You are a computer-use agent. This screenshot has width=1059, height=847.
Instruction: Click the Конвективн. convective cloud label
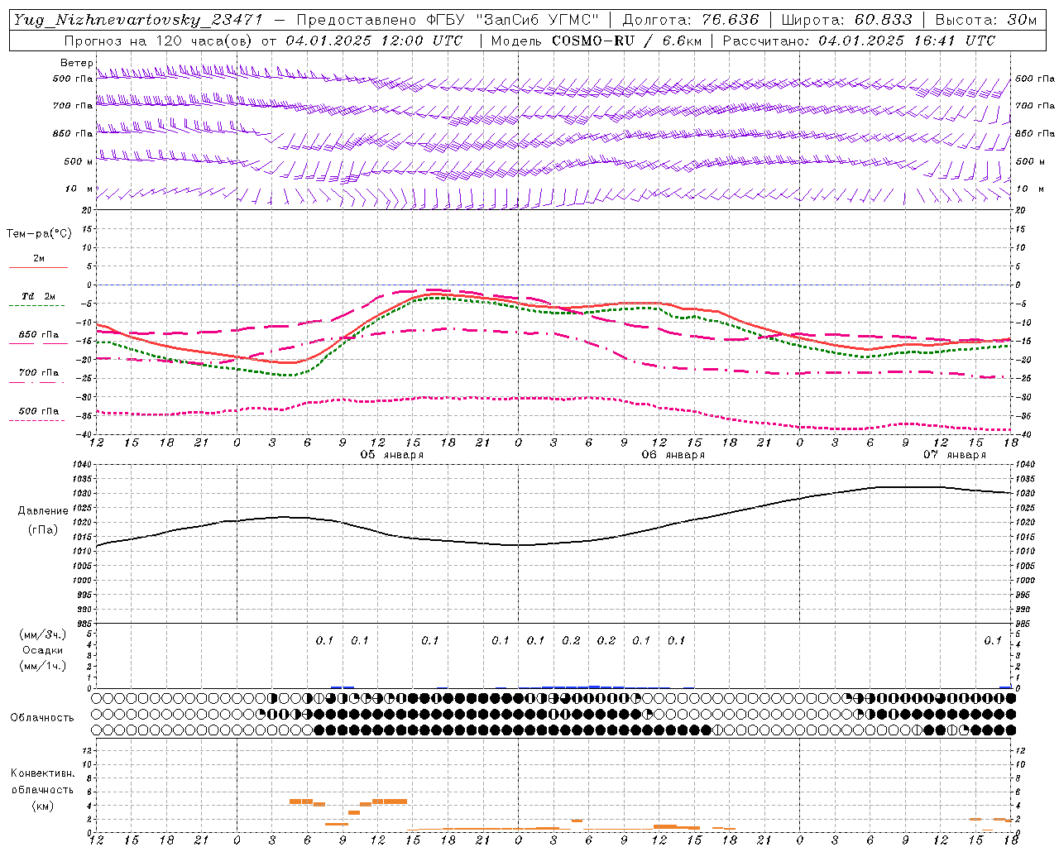[x=43, y=773]
